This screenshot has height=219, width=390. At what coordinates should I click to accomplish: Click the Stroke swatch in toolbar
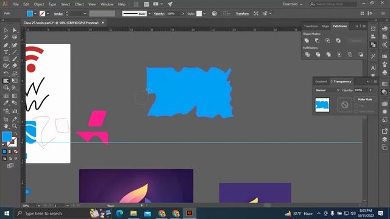[12, 142]
